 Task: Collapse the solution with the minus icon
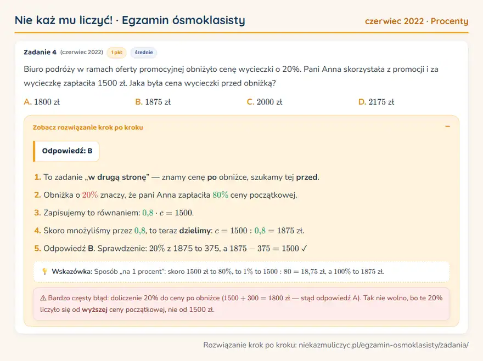tap(447, 127)
